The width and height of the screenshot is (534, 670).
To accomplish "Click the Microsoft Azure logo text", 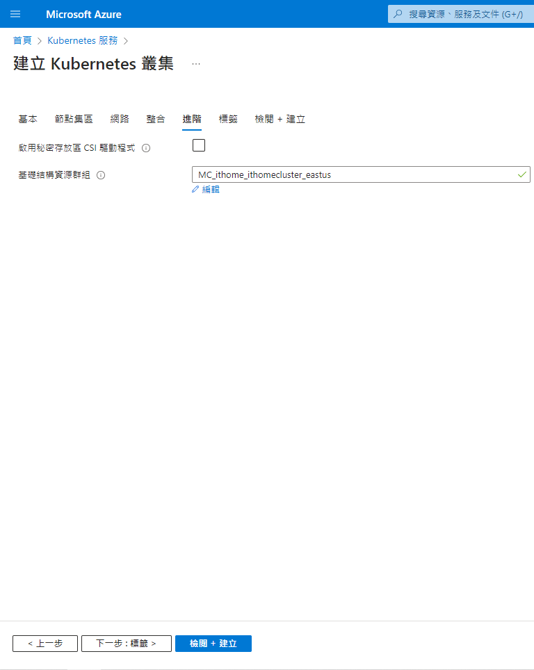I will [84, 14].
